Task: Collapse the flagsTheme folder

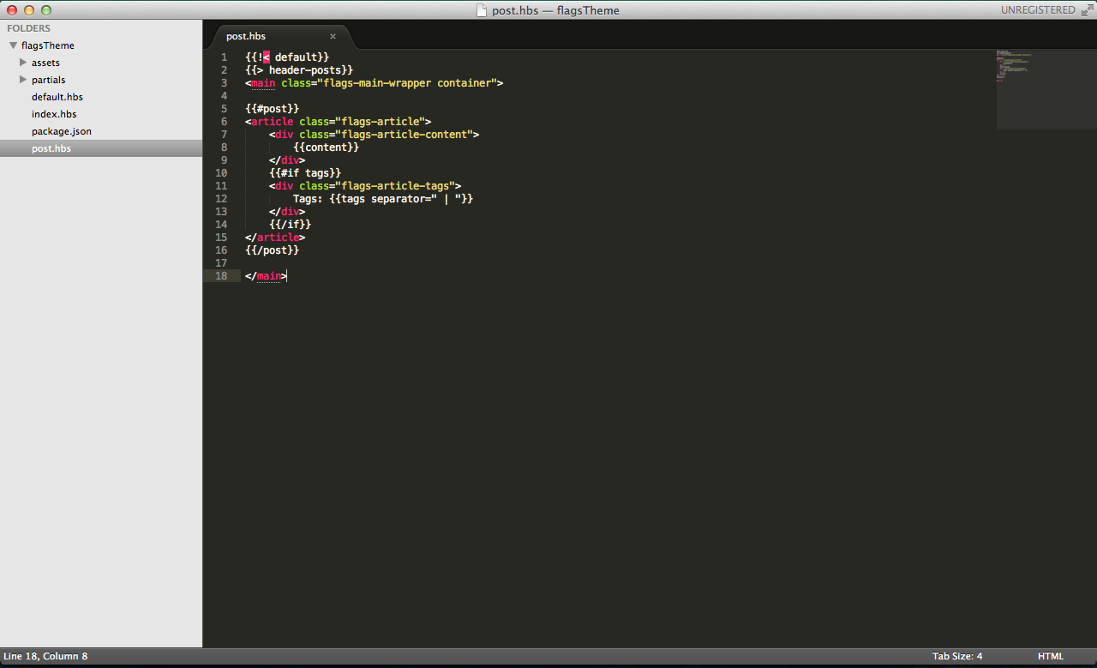Action: tap(13, 45)
